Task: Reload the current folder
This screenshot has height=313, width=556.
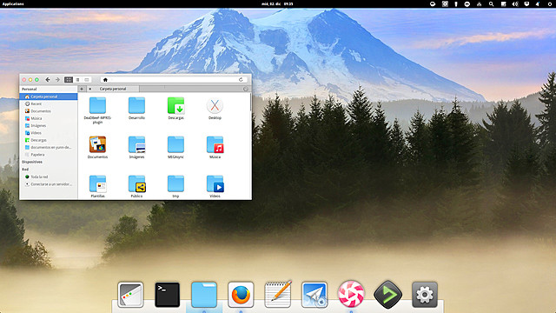Action: (x=241, y=79)
